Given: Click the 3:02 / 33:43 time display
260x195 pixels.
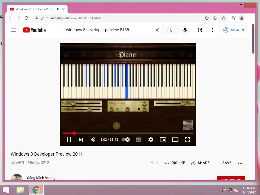Looking at the screenshot, I should click(109, 140).
